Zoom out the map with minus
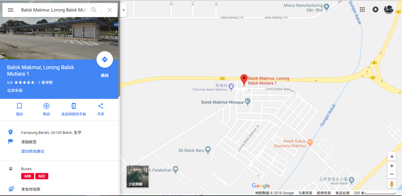Viewport: 402px width, 196px height. [x=392, y=174]
